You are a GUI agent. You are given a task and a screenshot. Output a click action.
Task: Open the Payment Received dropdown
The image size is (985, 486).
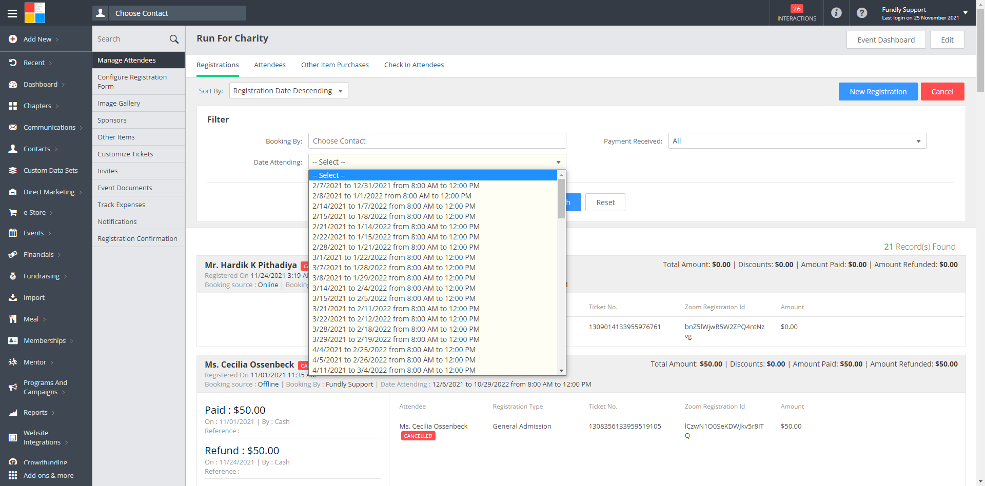797,141
